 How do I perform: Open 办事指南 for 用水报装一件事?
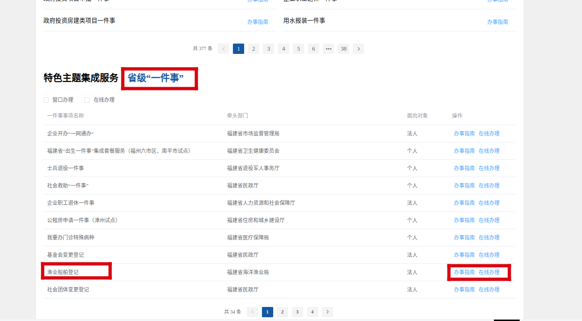pyautogui.click(x=498, y=22)
